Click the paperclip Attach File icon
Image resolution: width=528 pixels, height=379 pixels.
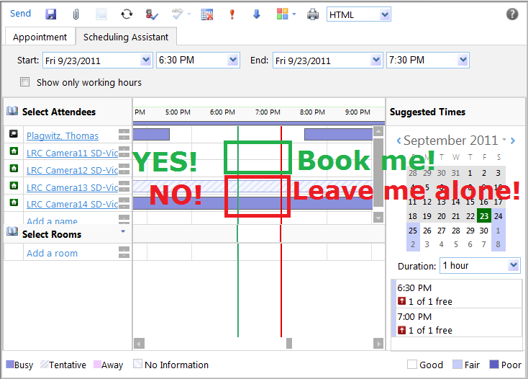(x=76, y=14)
